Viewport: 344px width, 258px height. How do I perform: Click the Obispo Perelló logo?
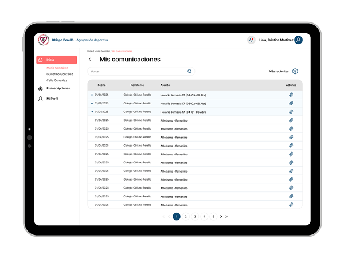click(x=44, y=40)
